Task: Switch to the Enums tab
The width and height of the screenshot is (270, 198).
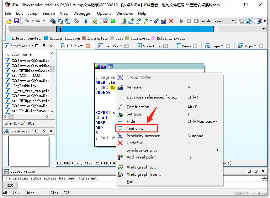Action: click(187, 46)
